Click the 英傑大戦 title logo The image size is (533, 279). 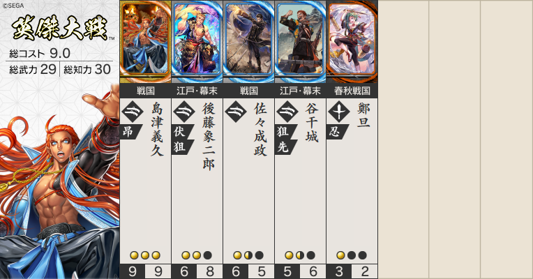click(x=61, y=28)
